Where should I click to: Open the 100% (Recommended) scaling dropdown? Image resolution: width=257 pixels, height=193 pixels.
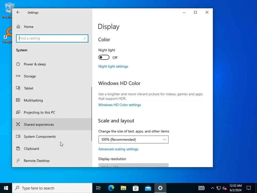tap(134, 139)
